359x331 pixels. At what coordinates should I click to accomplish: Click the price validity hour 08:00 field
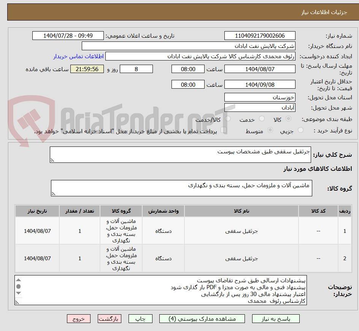click(188, 84)
